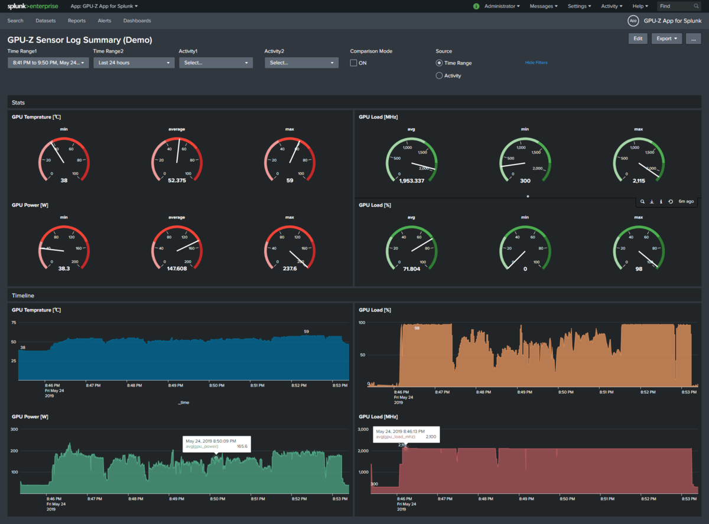The image size is (709, 524).
Task: Click the round App badge icon
Action: pyautogui.click(x=633, y=21)
